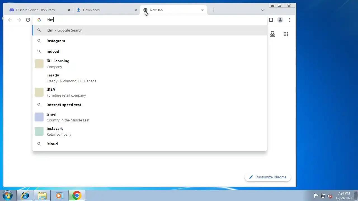Click the Chrome taskbar icon

[77, 195]
